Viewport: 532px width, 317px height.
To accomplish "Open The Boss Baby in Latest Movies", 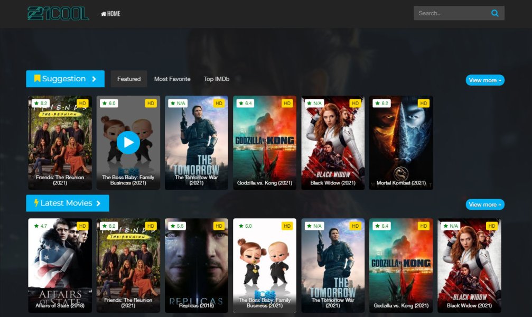I will (265, 265).
